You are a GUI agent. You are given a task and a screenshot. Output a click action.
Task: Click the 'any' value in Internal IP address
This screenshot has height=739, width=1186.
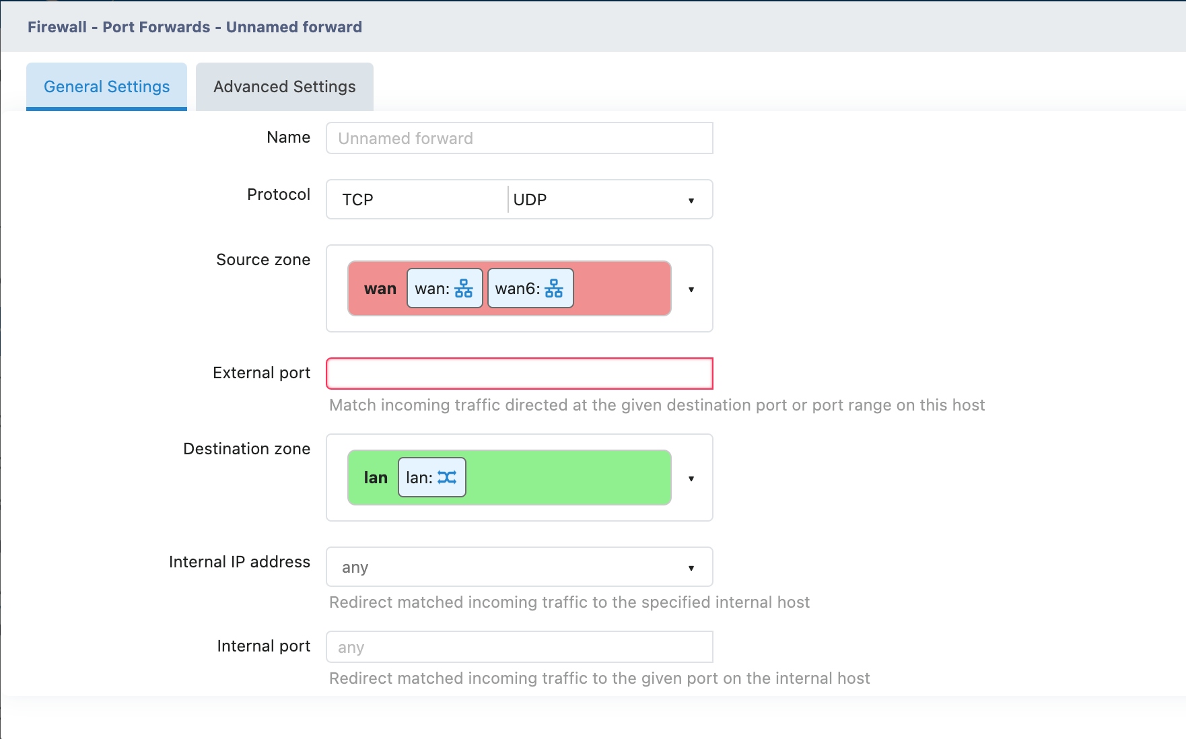[355, 567]
